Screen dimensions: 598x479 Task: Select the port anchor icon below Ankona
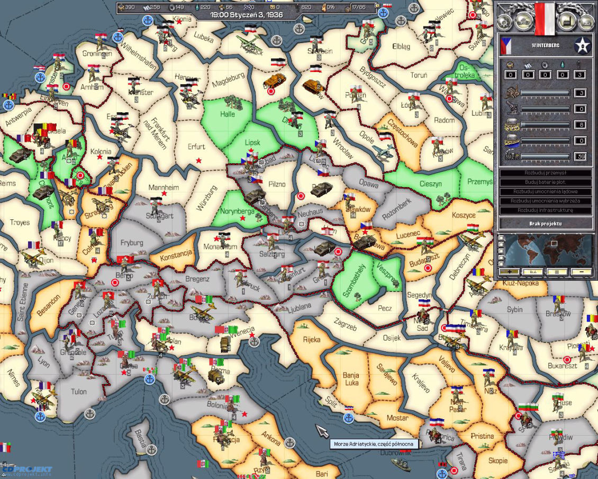click(x=290, y=443)
